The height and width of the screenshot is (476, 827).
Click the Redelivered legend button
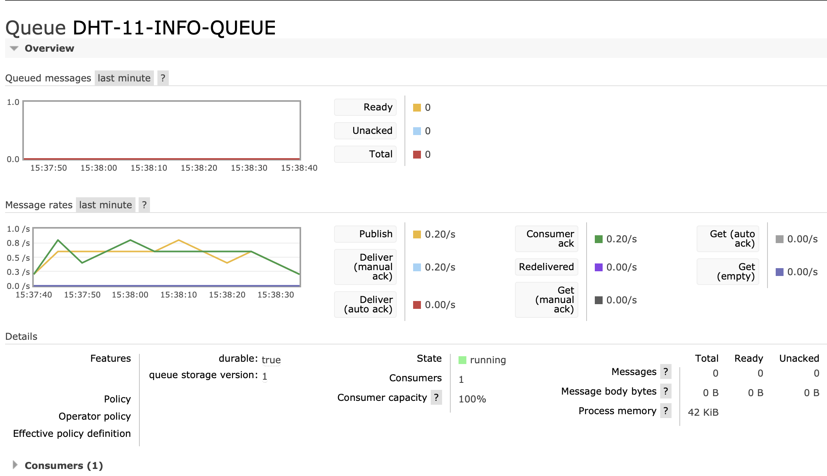pyautogui.click(x=547, y=267)
